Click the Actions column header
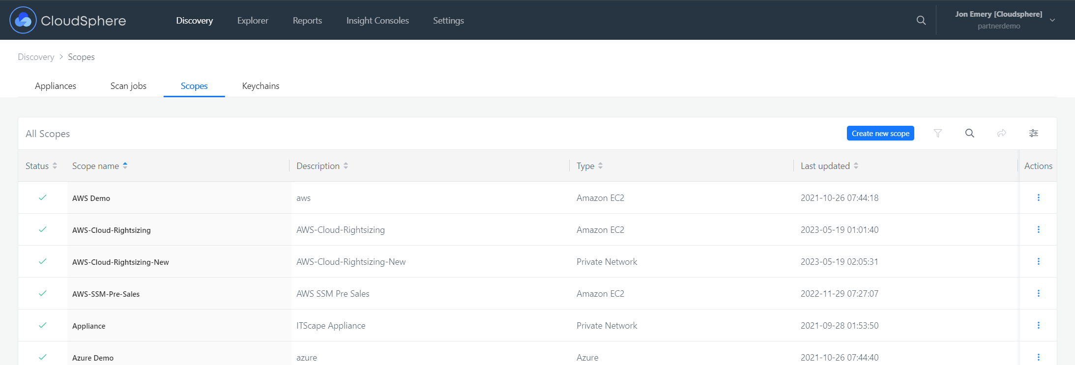This screenshot has width=1075, height=365. [1038, 166]
